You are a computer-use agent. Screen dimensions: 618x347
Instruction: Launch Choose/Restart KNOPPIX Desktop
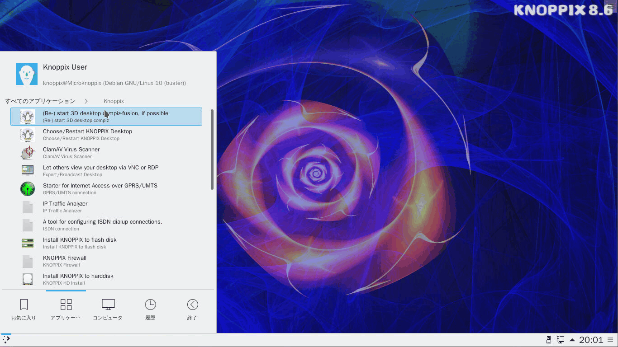coord(106,135)
